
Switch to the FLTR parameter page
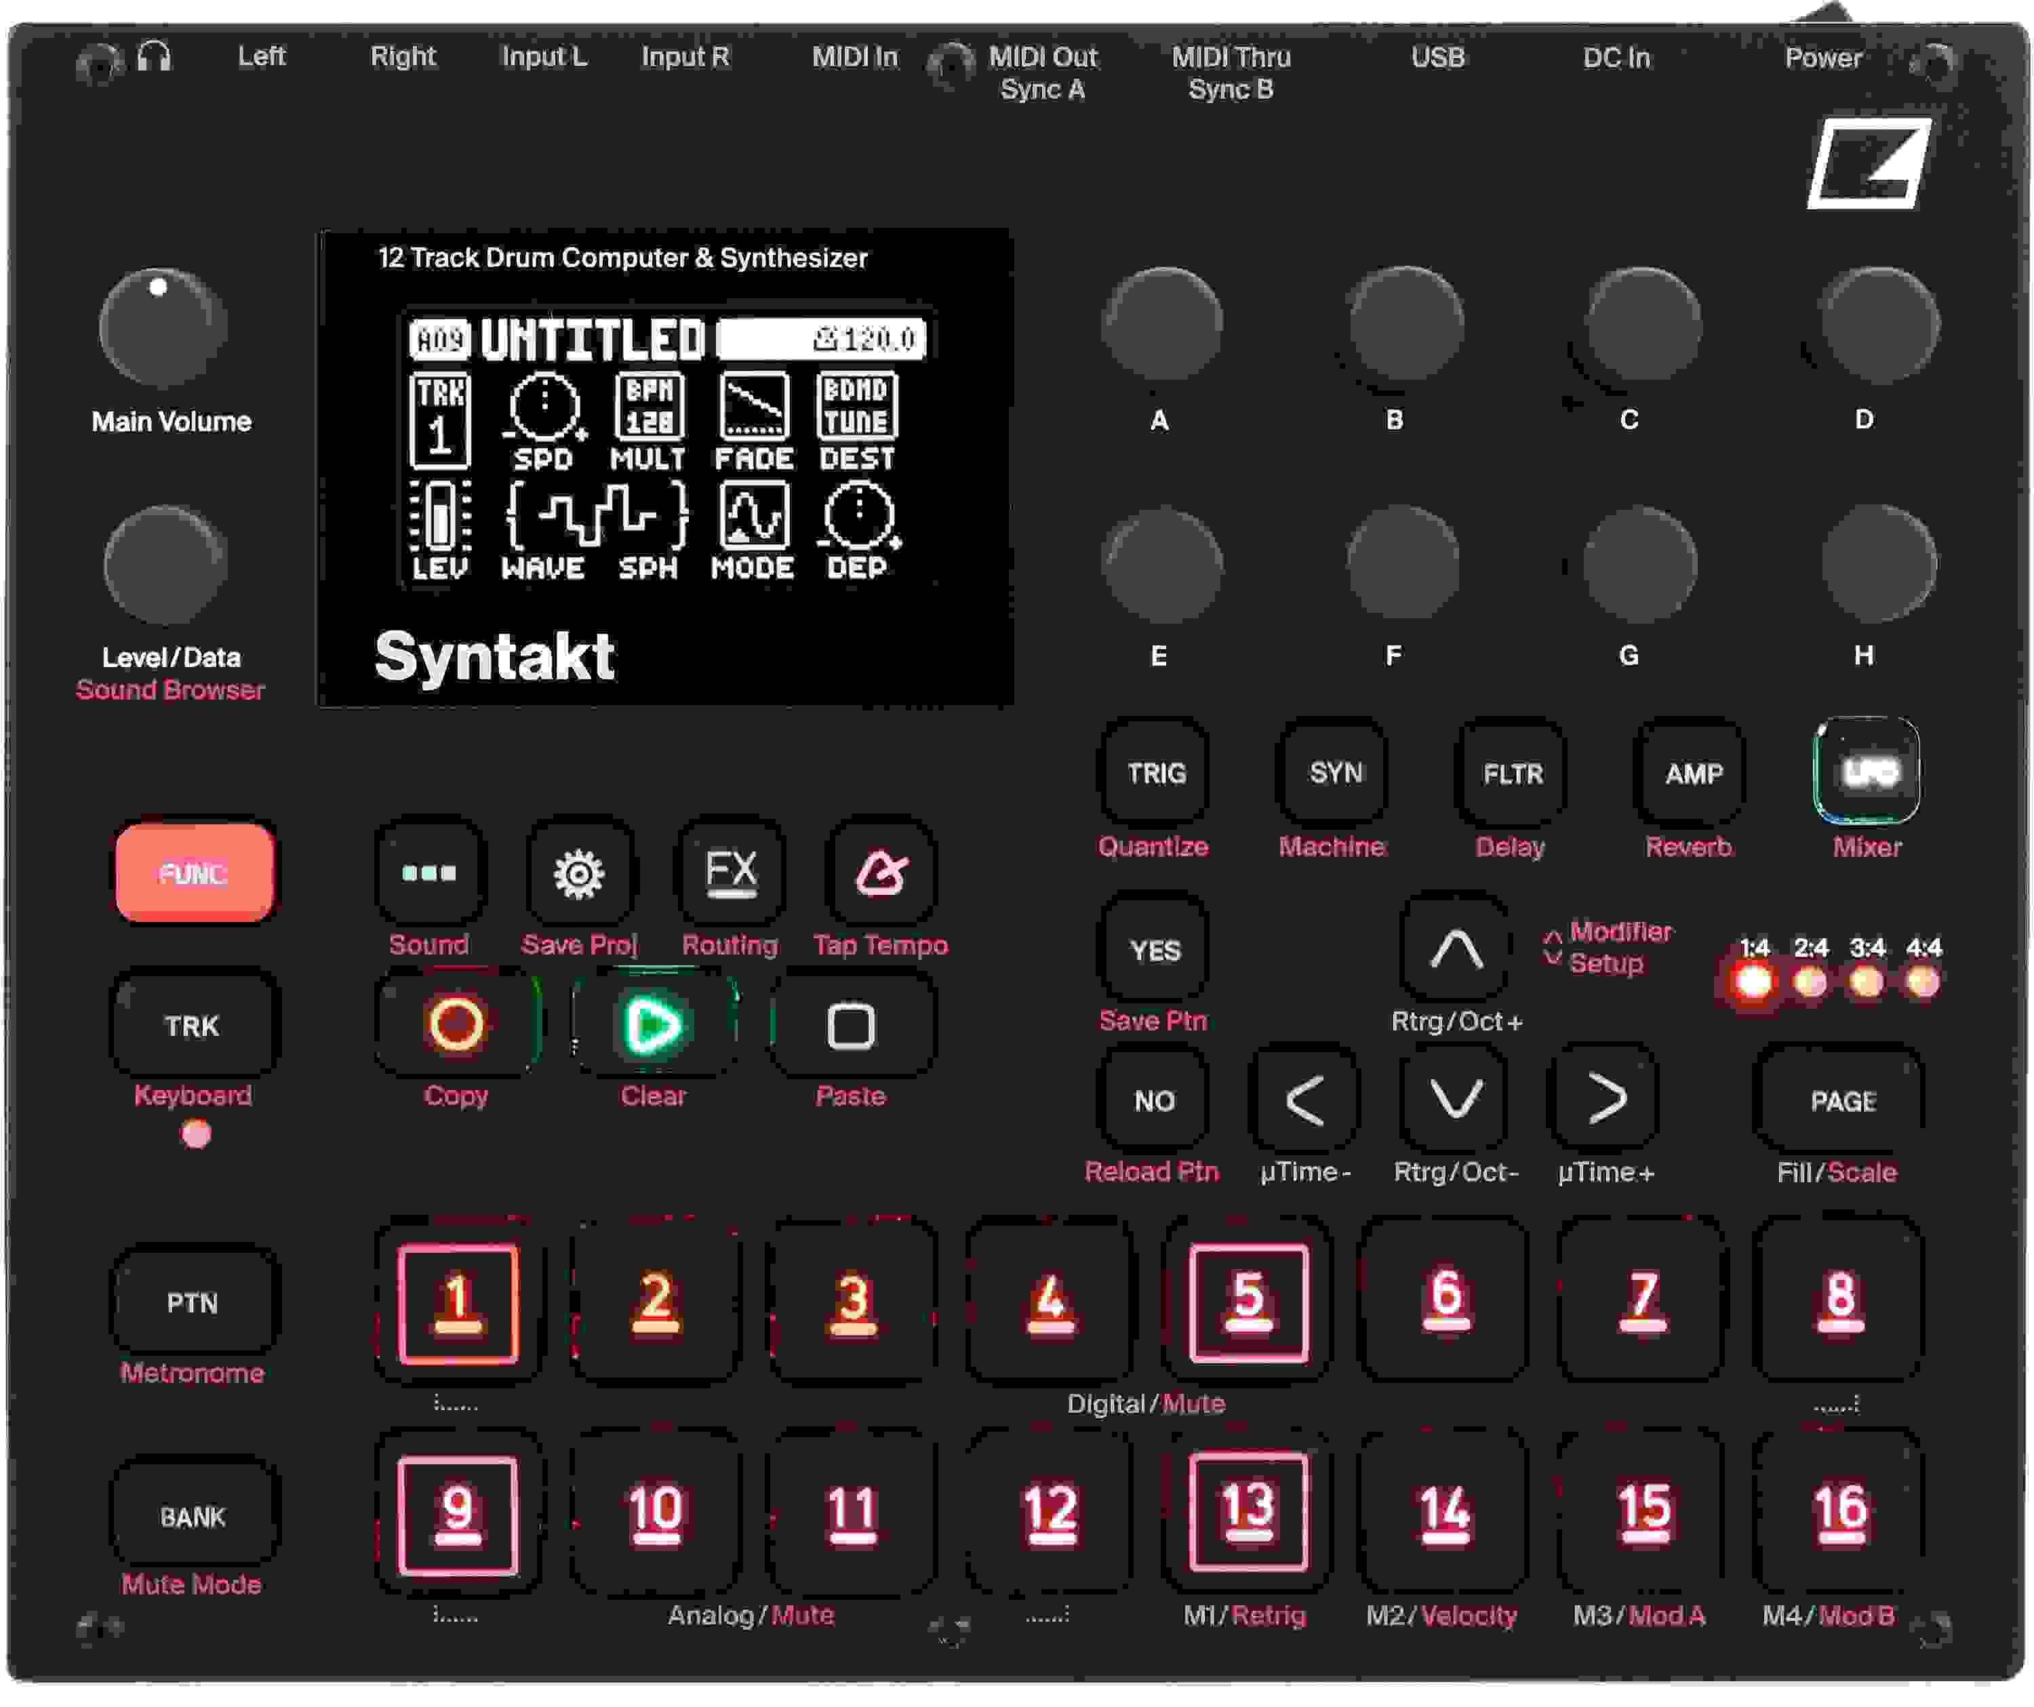coord(1511,774)
